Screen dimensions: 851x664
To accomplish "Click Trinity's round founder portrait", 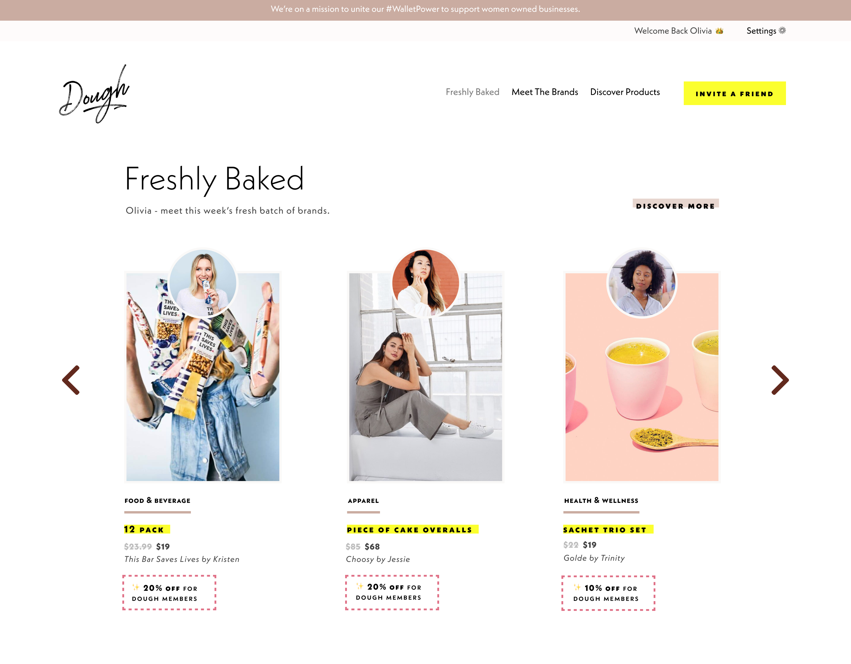I will point(642,283).
